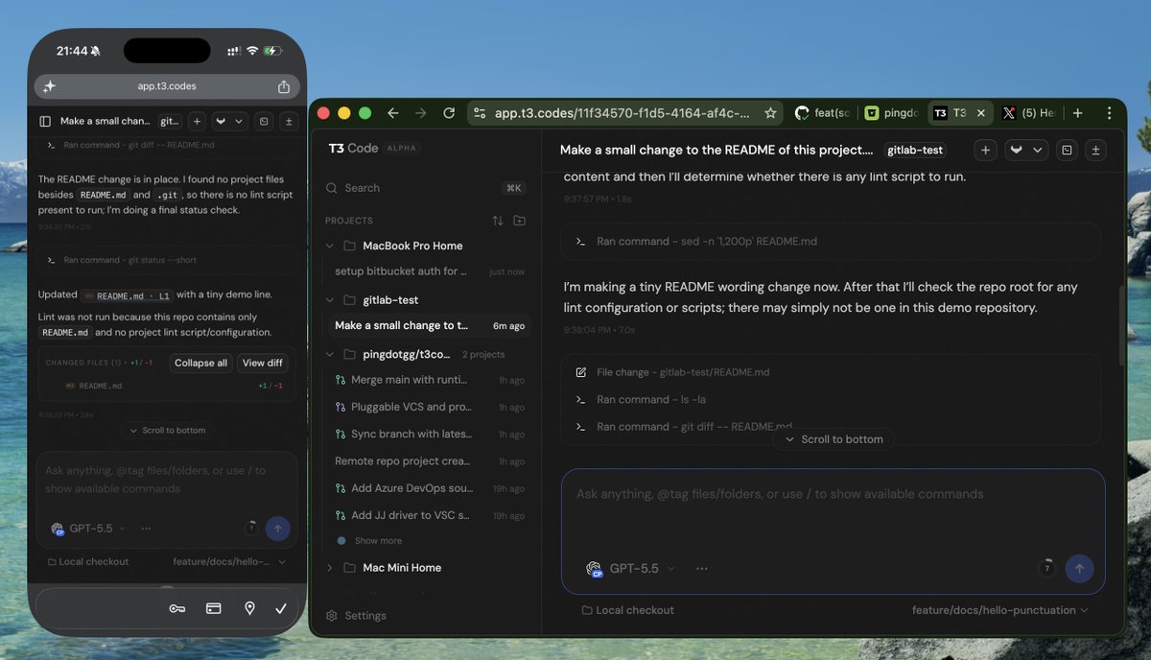Close the T3 browser tab
1151x660 pixels.
[980, 113]
